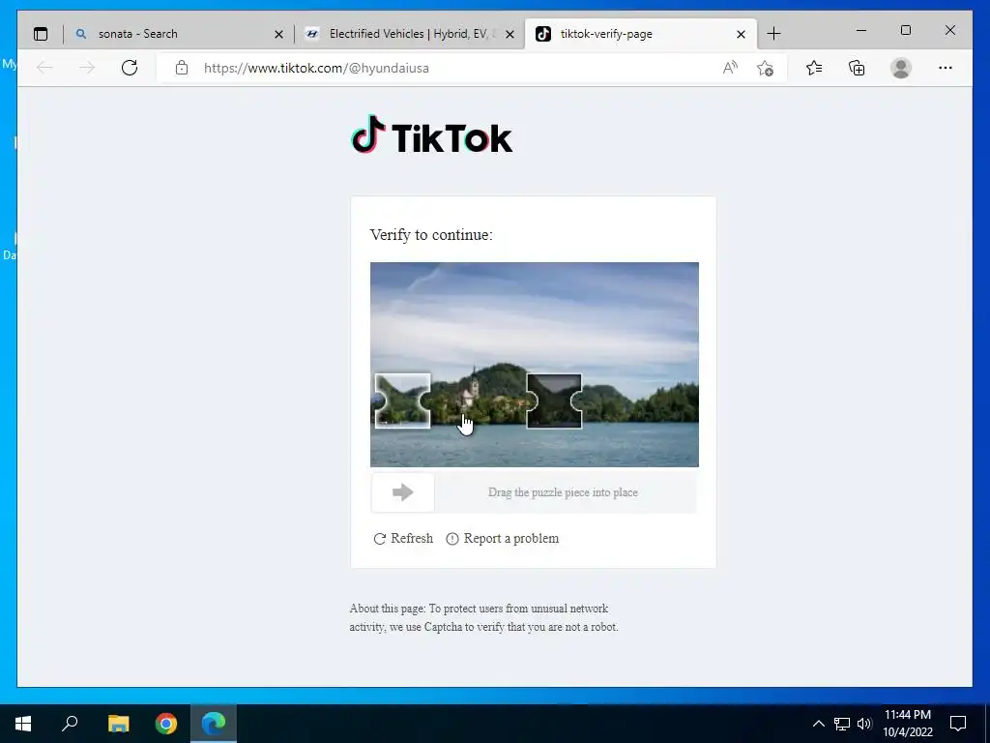Image resolution: width=990 pixels, height=743 pixels.
Task: Open a new browser tab
Action: (x=773, y=34)
